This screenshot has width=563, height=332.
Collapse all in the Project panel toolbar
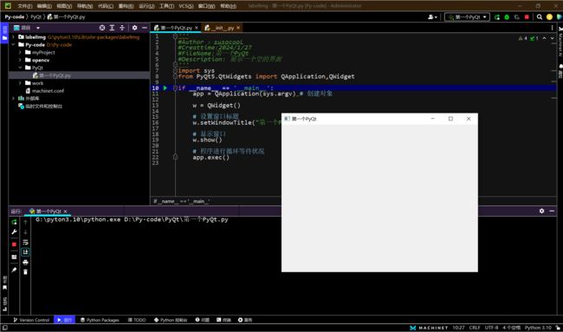122,28
